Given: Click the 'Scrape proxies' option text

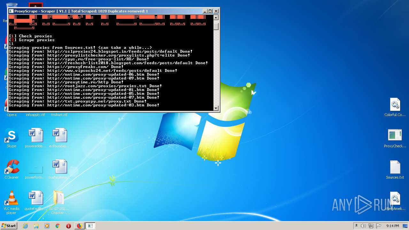Looking at the screenshot, I should pyautogui.click(x=36, y=40).
